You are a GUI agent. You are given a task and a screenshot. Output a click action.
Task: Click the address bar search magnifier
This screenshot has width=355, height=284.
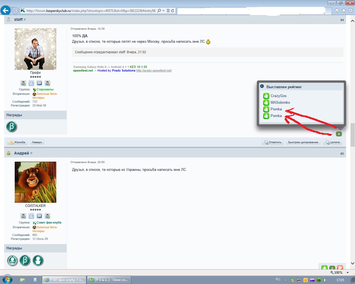(x=159, y=11)
